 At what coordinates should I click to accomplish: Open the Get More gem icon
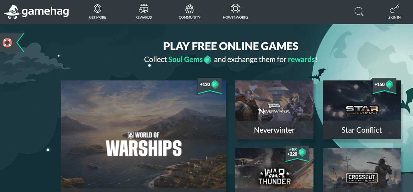click(97, 8)
